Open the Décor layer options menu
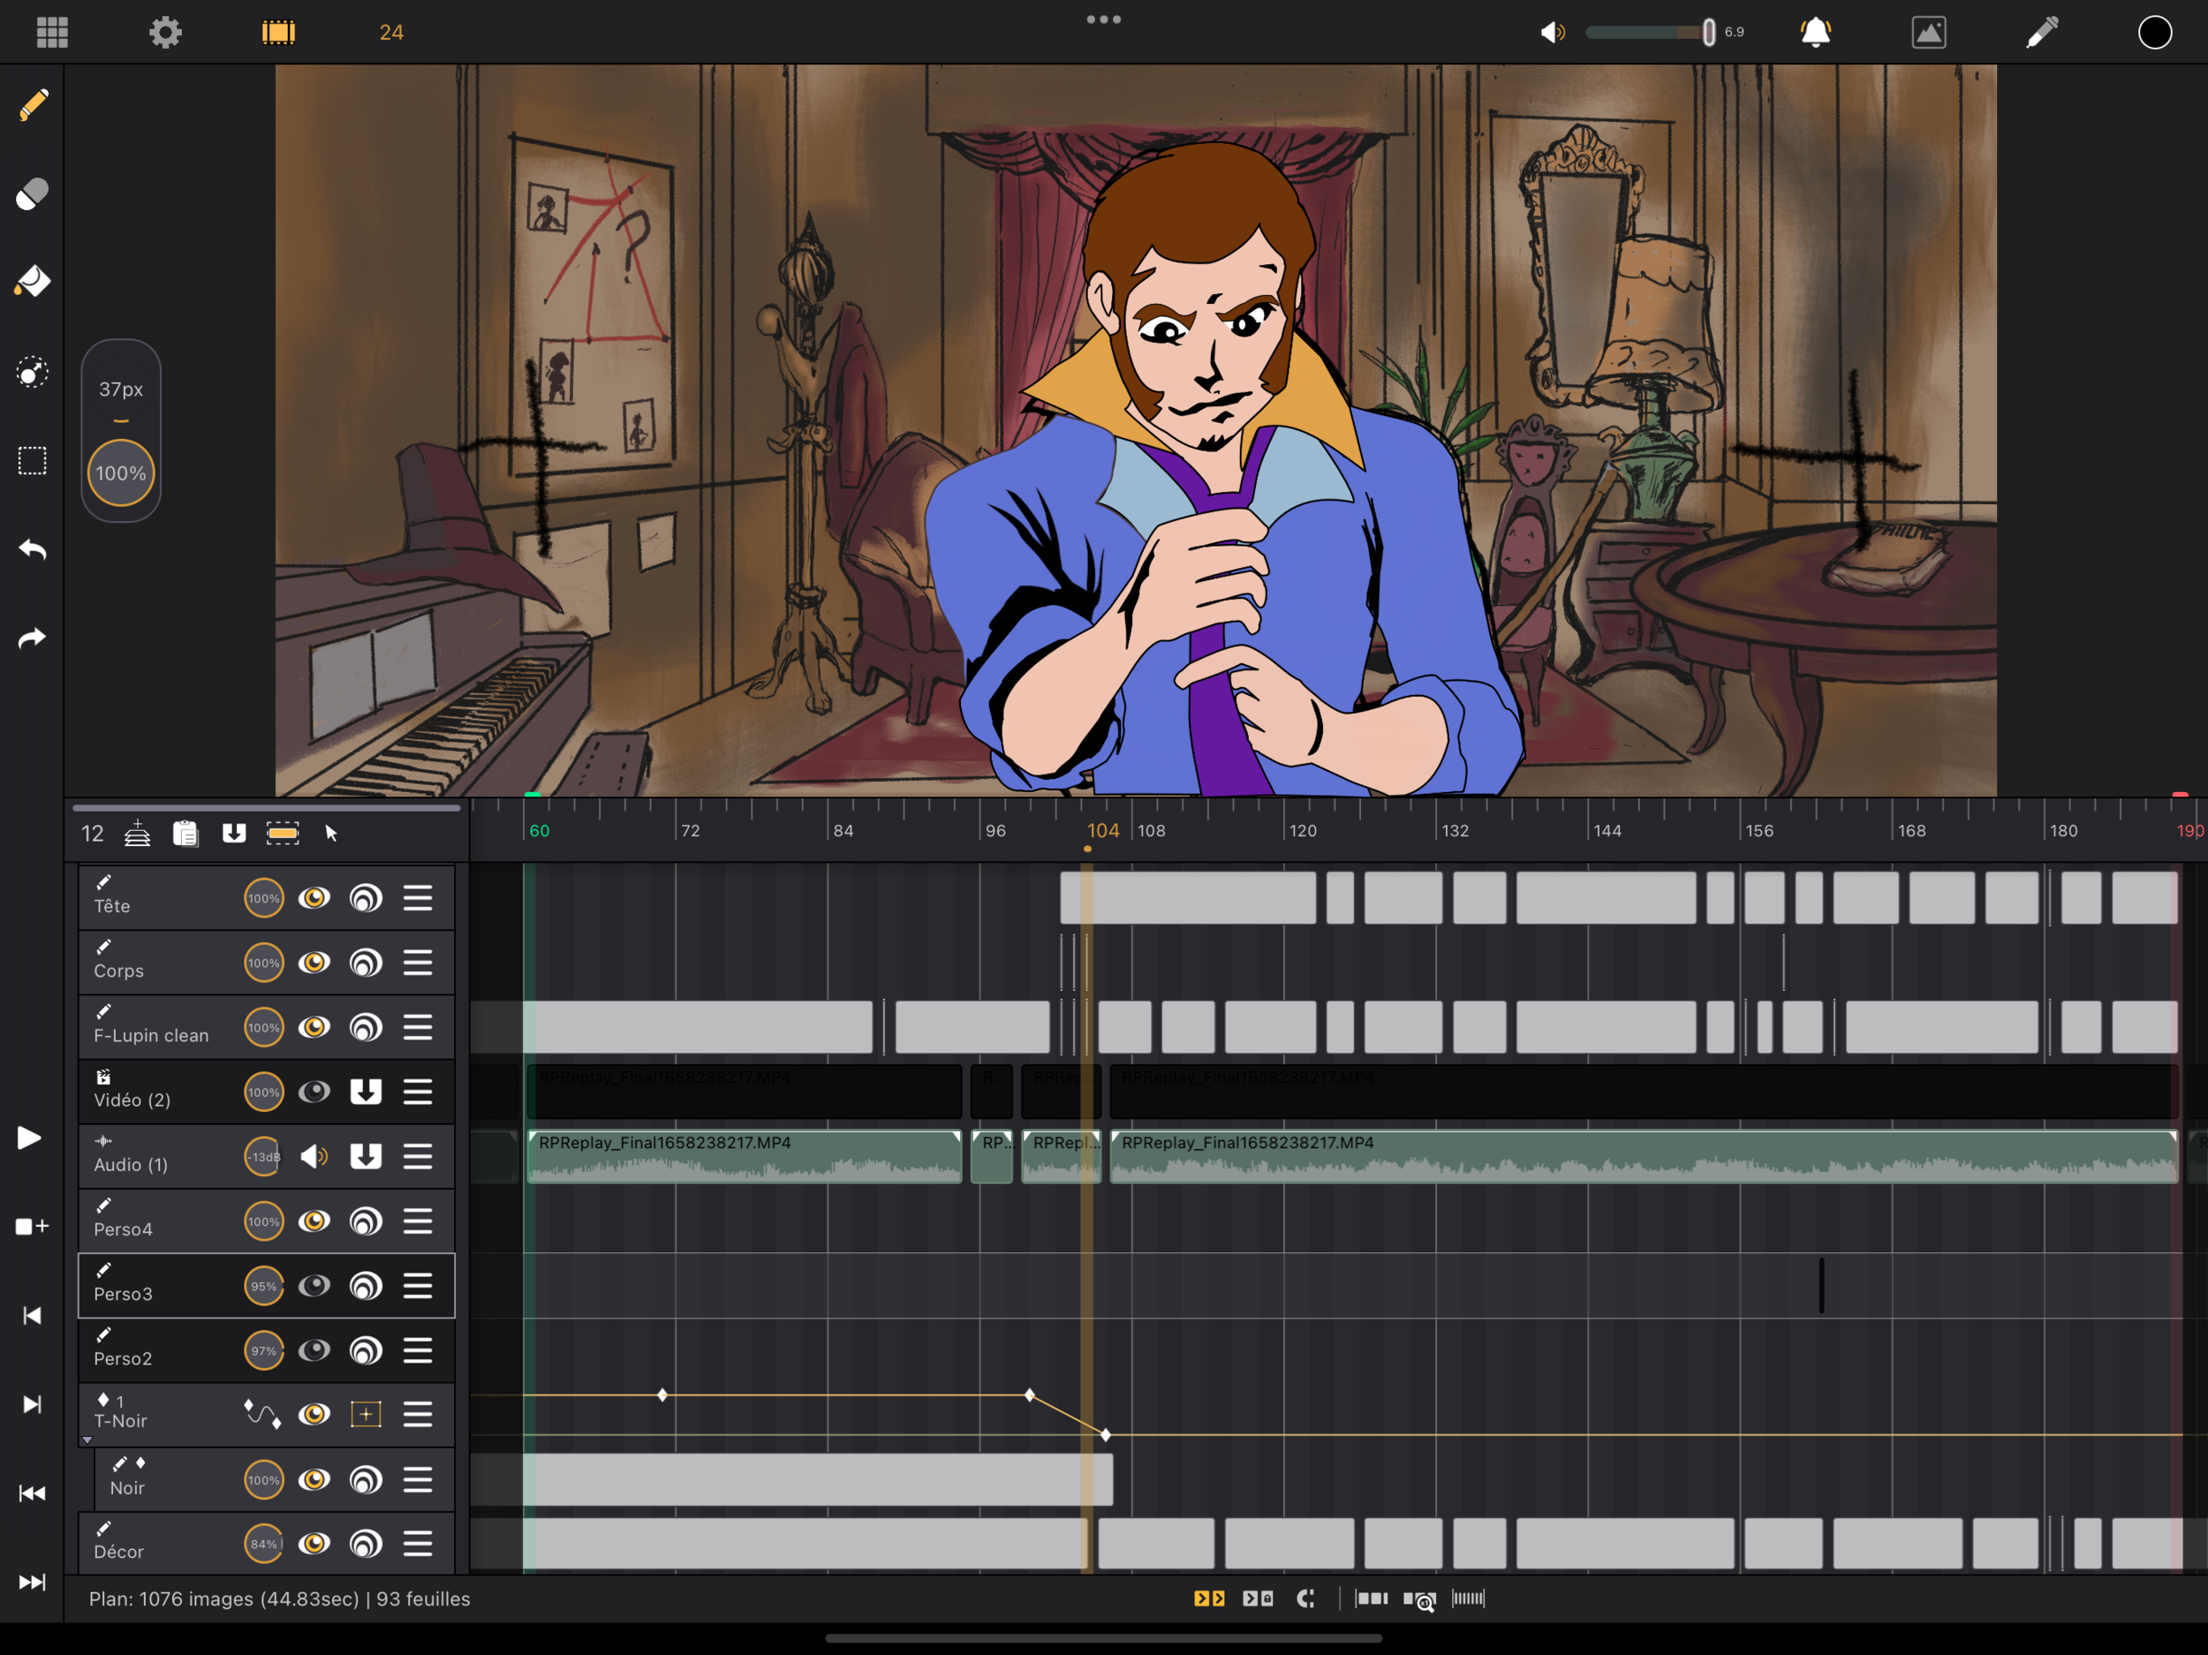The height and width of the screenshot is (1655, 2208). [x=419, y=1545]
